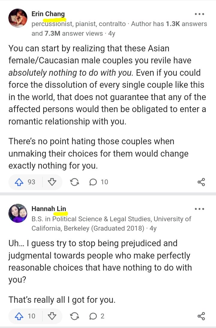Open Hannah Lin's profile name link
The height and width of the screenshot is (328, 216).
pyautogui.click(x=49, y=209)
